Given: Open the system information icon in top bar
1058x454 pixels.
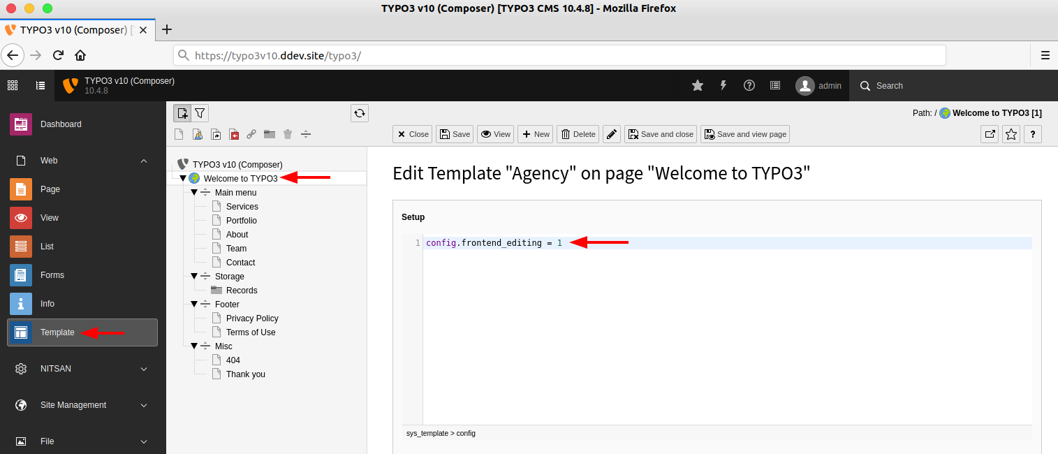Looking at the screenshot, I should click(x=775, y=85).
